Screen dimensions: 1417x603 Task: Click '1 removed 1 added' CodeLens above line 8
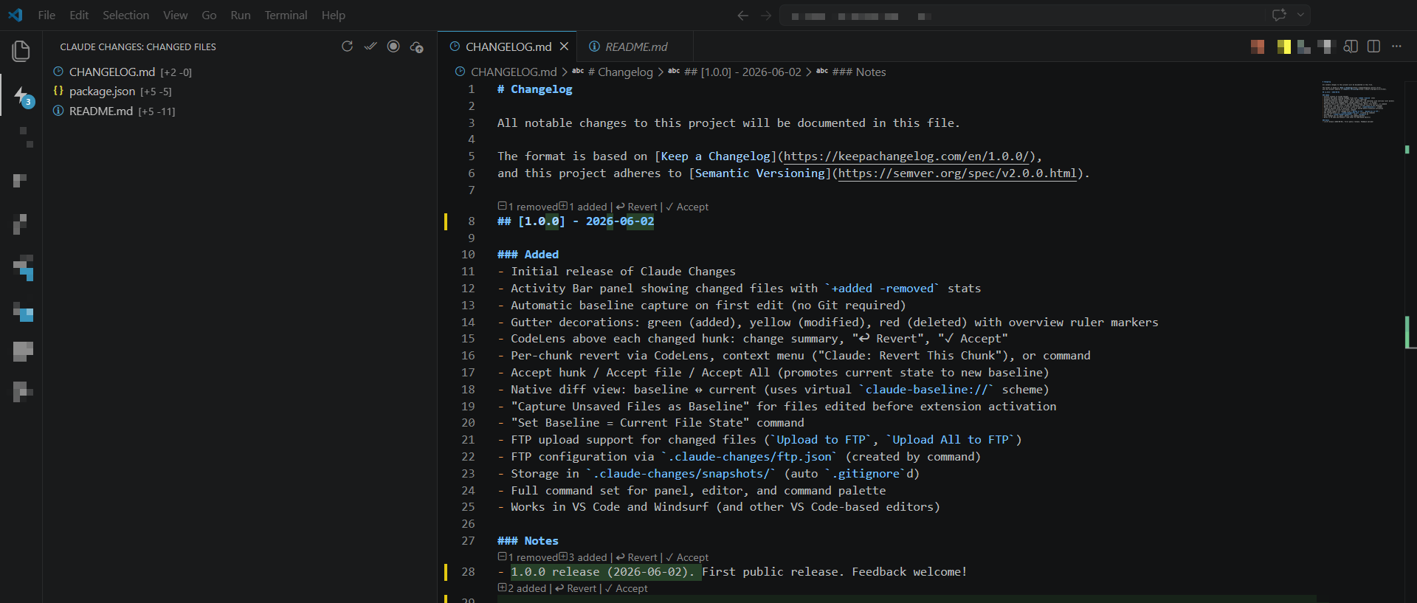pos(552,207)
